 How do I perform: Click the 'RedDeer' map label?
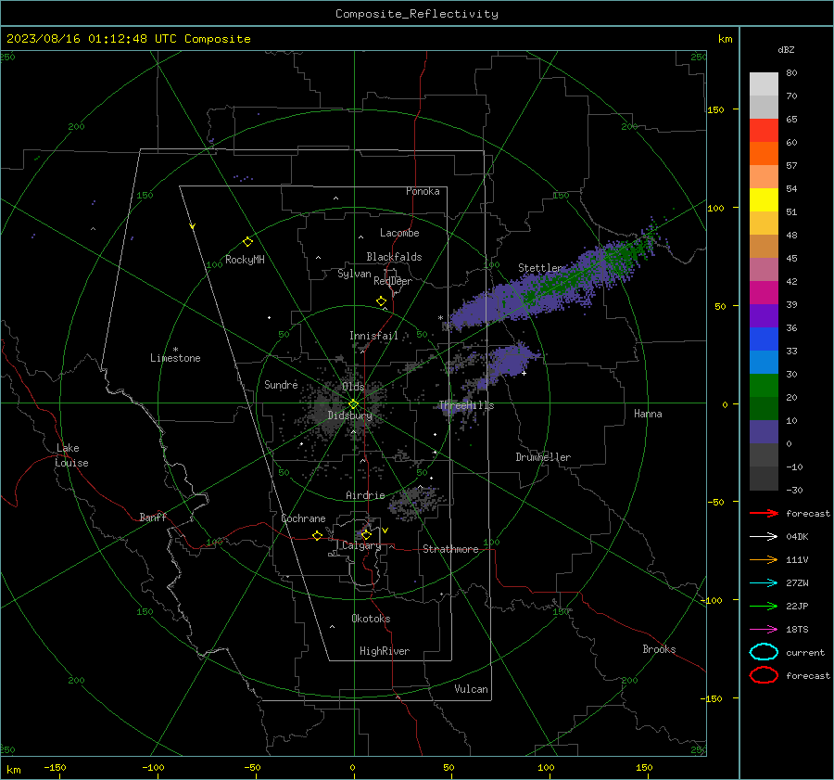pyautogui.click(x=393, y=281)
